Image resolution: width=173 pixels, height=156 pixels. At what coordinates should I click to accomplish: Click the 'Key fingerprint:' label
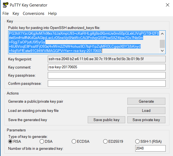20,59
